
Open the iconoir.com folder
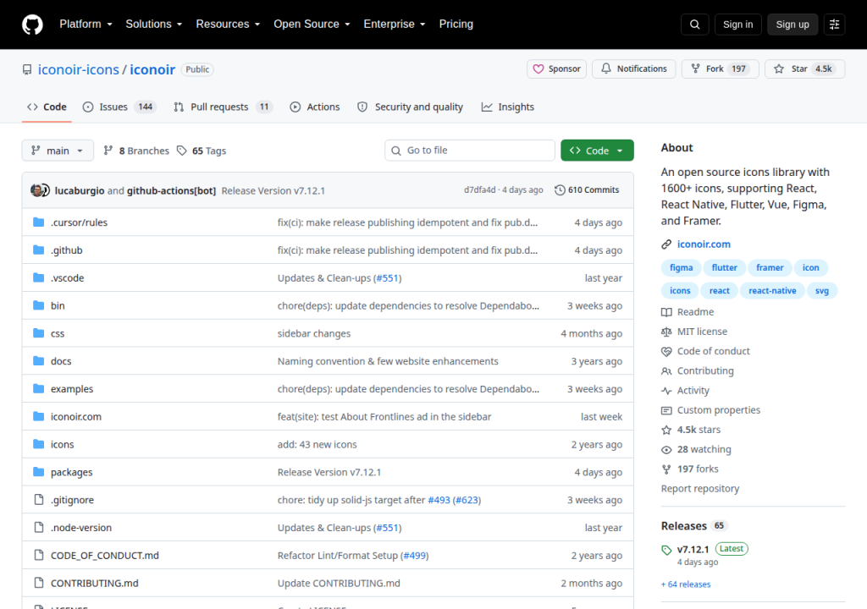coord(75,417)
